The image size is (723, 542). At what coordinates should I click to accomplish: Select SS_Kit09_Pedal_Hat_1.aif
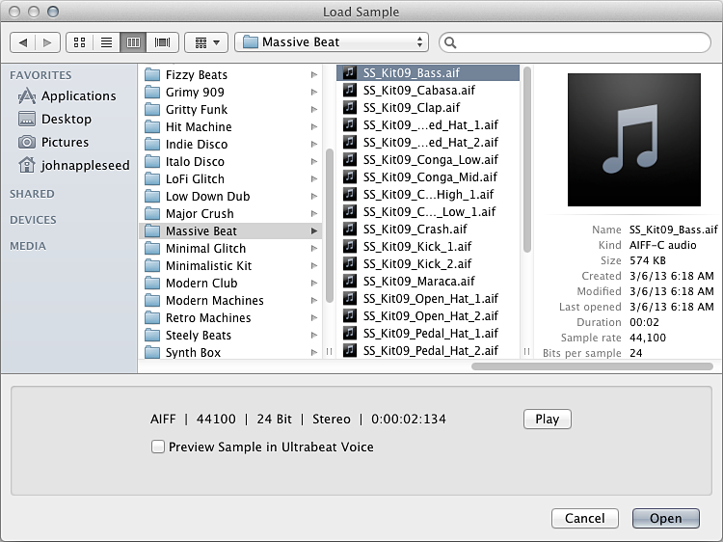click(x=428, y=334)
